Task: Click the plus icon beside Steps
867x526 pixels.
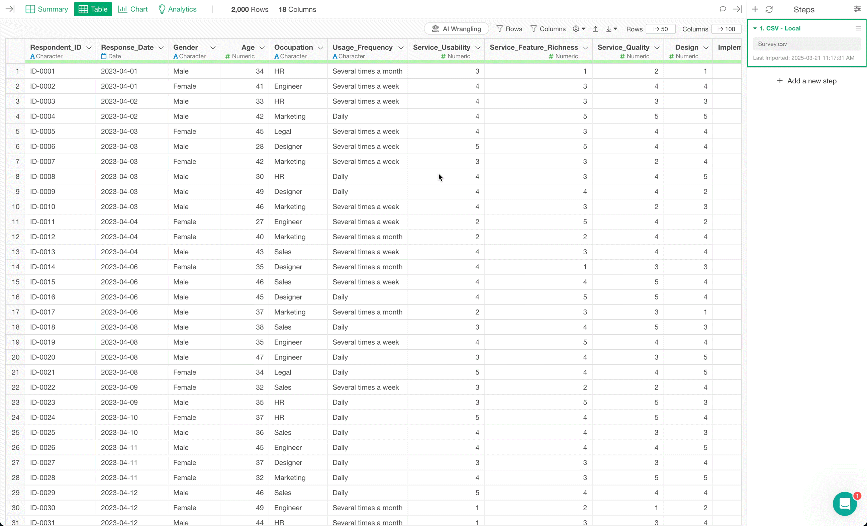Action: click(x=755, y=9)
